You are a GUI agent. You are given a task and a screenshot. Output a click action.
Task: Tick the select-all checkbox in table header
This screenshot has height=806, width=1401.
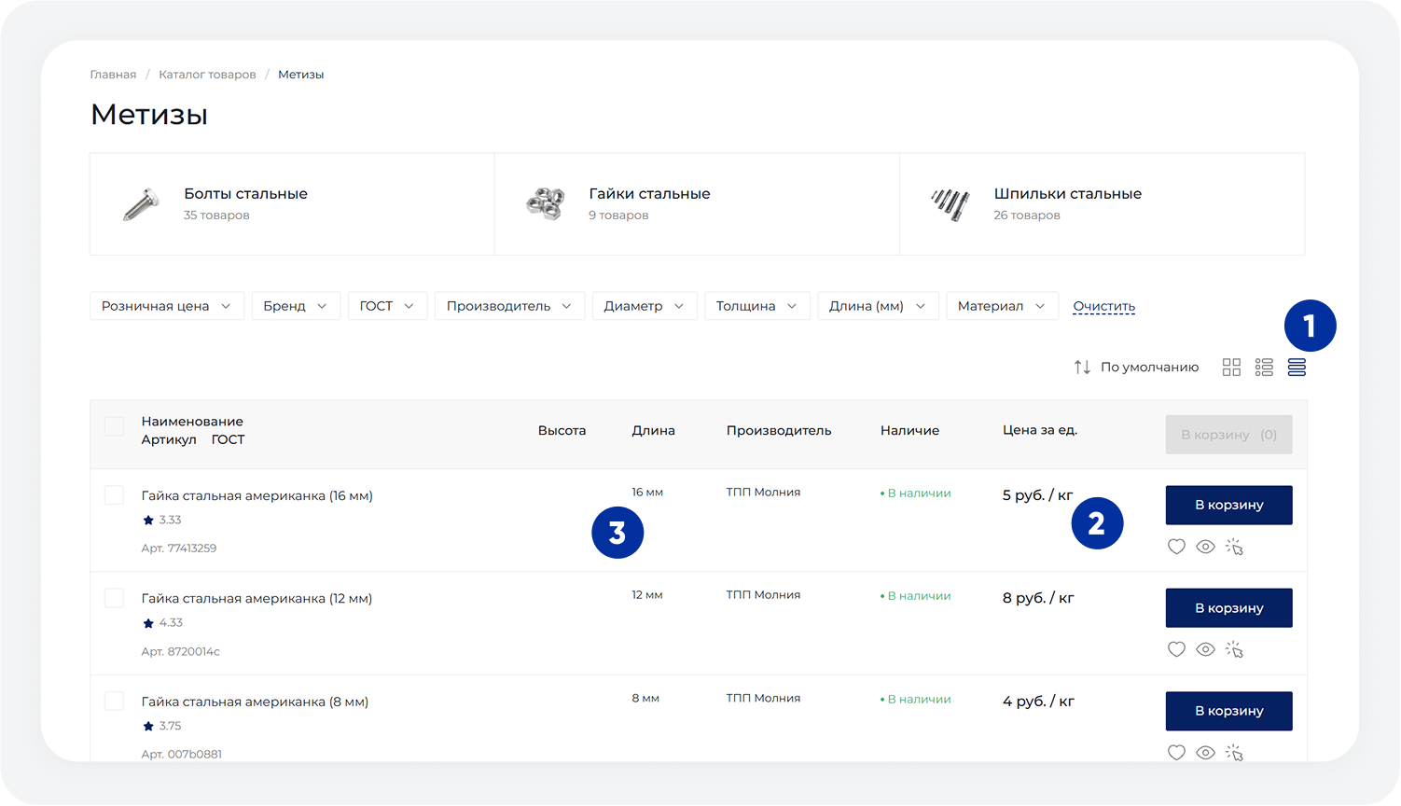(x=114, y=426)
